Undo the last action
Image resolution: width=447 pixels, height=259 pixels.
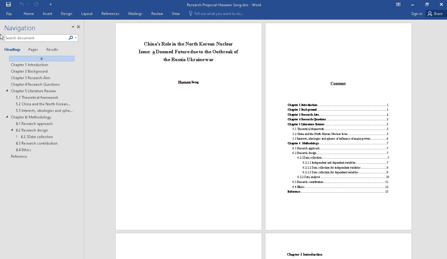coord(22,4)
